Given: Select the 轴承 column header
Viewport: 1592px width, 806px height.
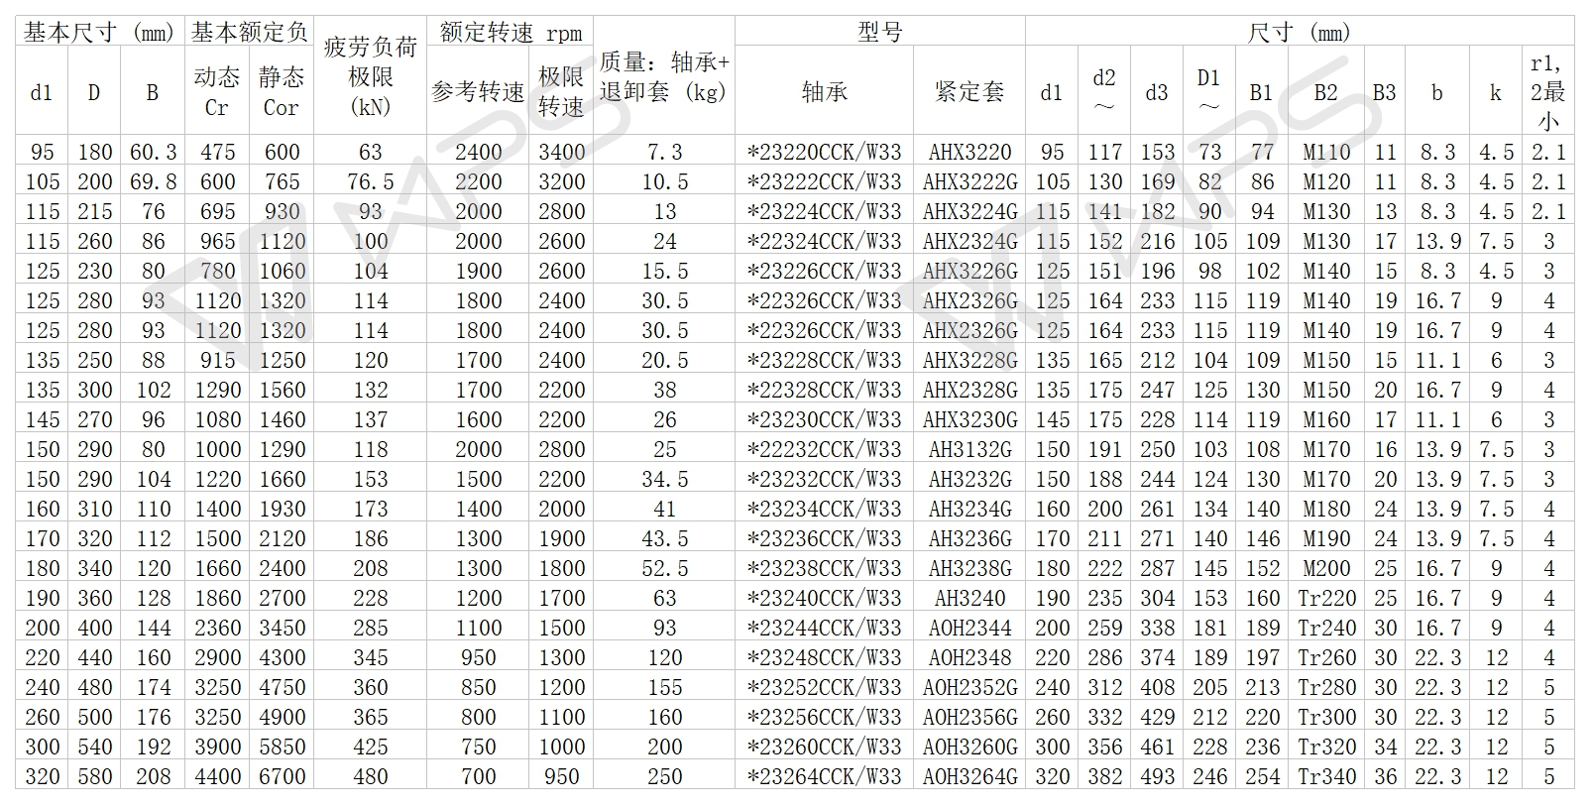Looking at the screenshot, I should (x=824, y=92).
